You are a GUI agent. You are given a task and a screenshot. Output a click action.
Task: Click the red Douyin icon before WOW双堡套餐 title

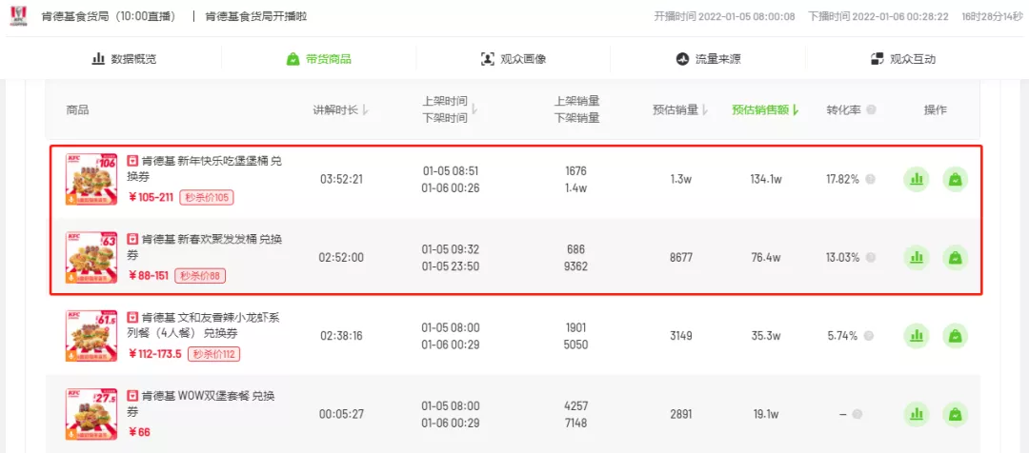point(132,396)
